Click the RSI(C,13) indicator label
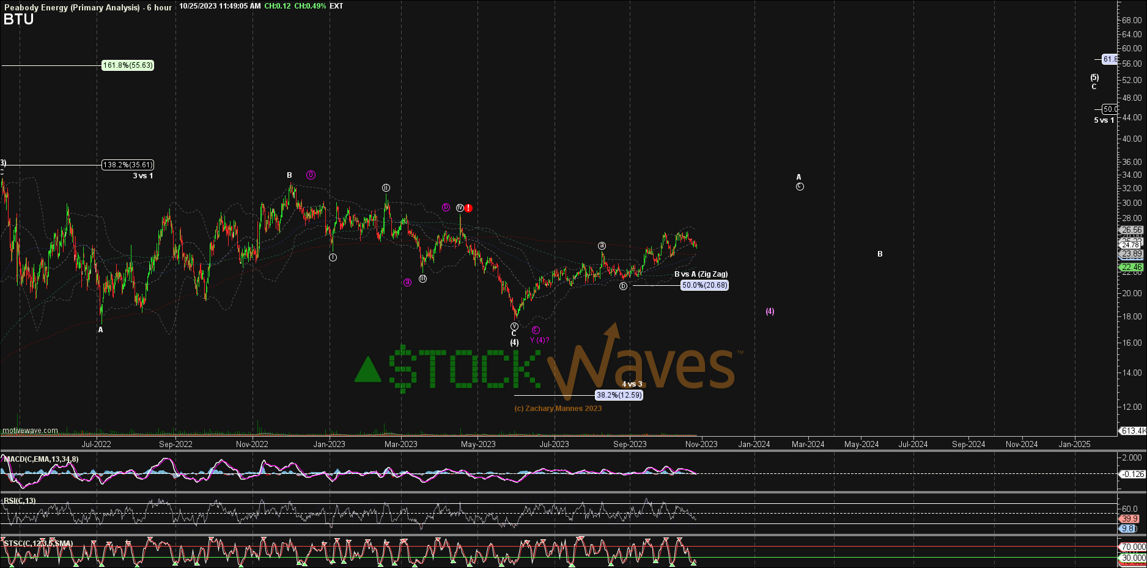The image size is (1147, 568). (20, 501)
